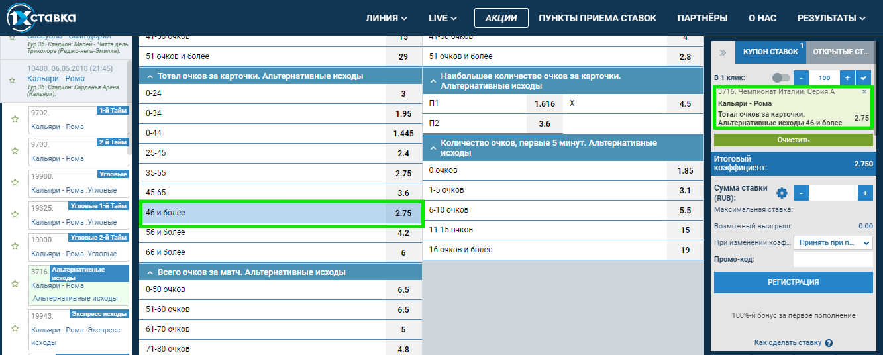
Task: Click the Промо-код input field
Action: pos(833,260)
